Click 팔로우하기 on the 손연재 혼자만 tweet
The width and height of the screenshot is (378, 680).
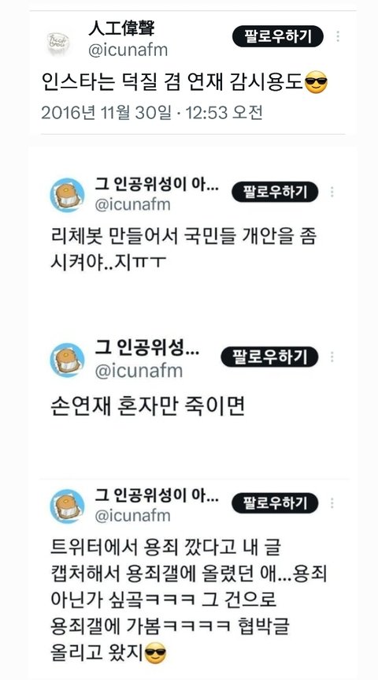pos(270,357)
